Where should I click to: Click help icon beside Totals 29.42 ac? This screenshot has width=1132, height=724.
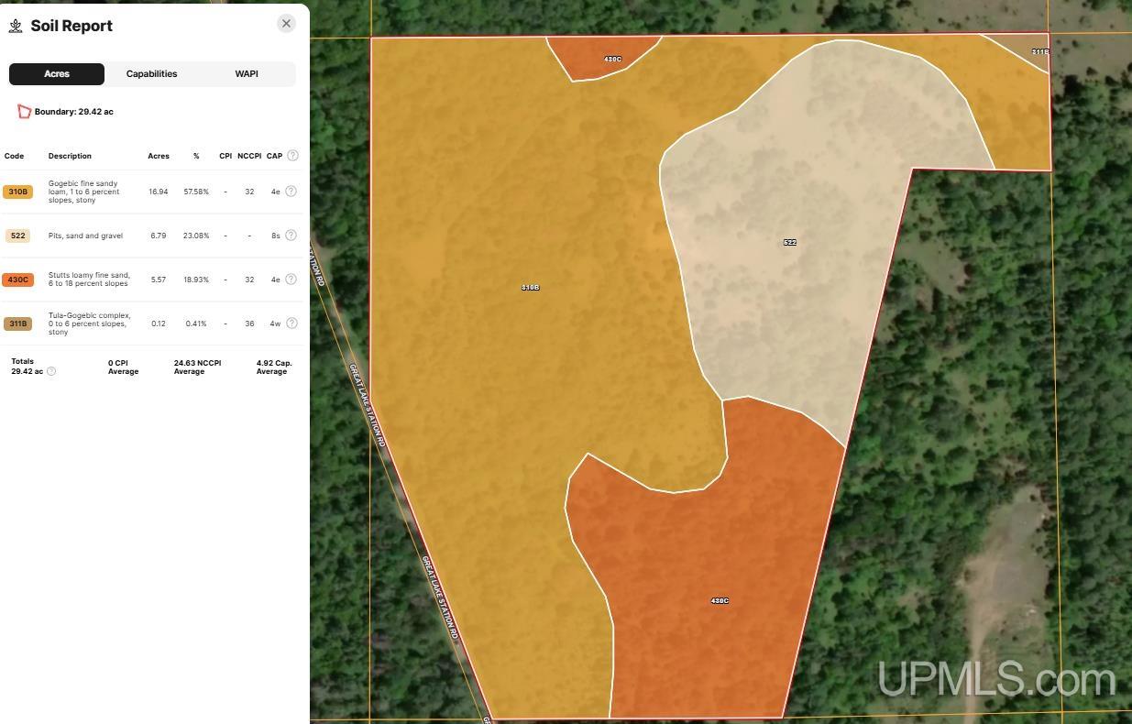(51, 371)
